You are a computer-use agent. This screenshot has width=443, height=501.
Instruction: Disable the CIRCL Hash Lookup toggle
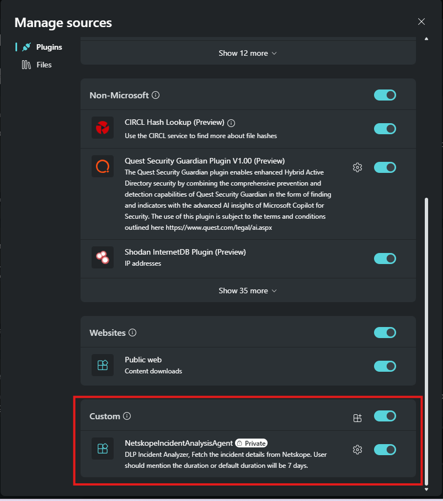[x=385, y=129]
